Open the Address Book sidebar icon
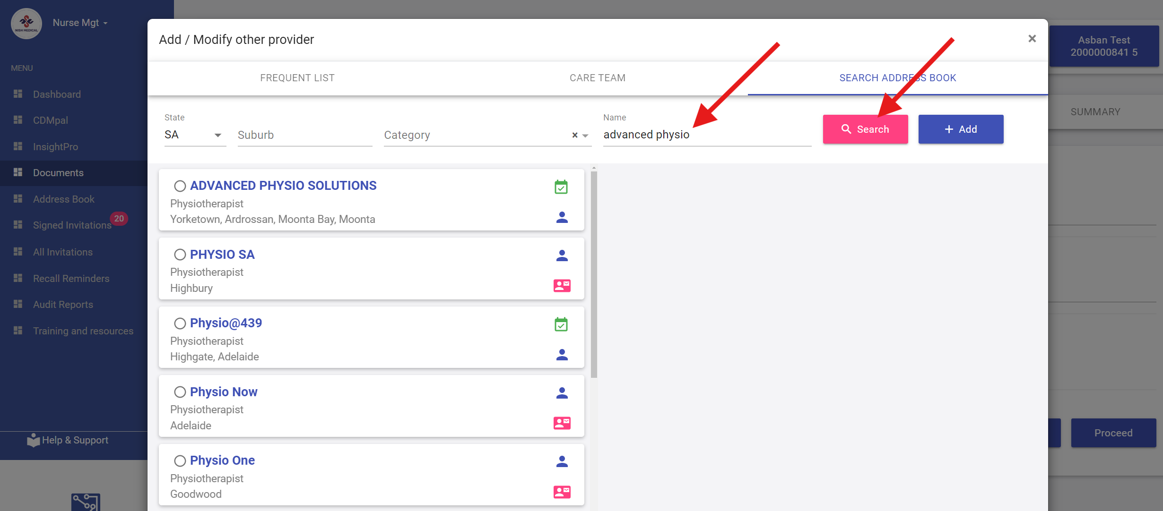The image size is (1163, 511). click(x=18, y=199)
